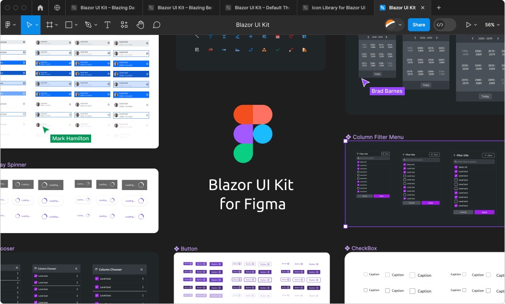Select the Rectangle shape tool

tap(69, 25)
